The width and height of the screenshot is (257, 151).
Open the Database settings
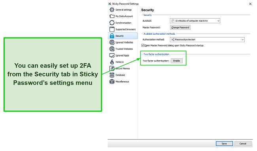coord(123,75)
